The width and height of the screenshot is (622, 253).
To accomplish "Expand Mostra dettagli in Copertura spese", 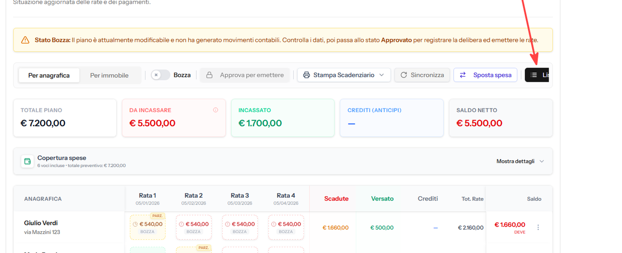I will coord(520,161).
